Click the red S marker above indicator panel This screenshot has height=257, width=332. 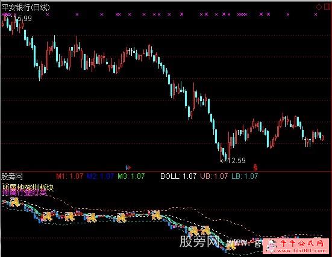click(255, 167)
